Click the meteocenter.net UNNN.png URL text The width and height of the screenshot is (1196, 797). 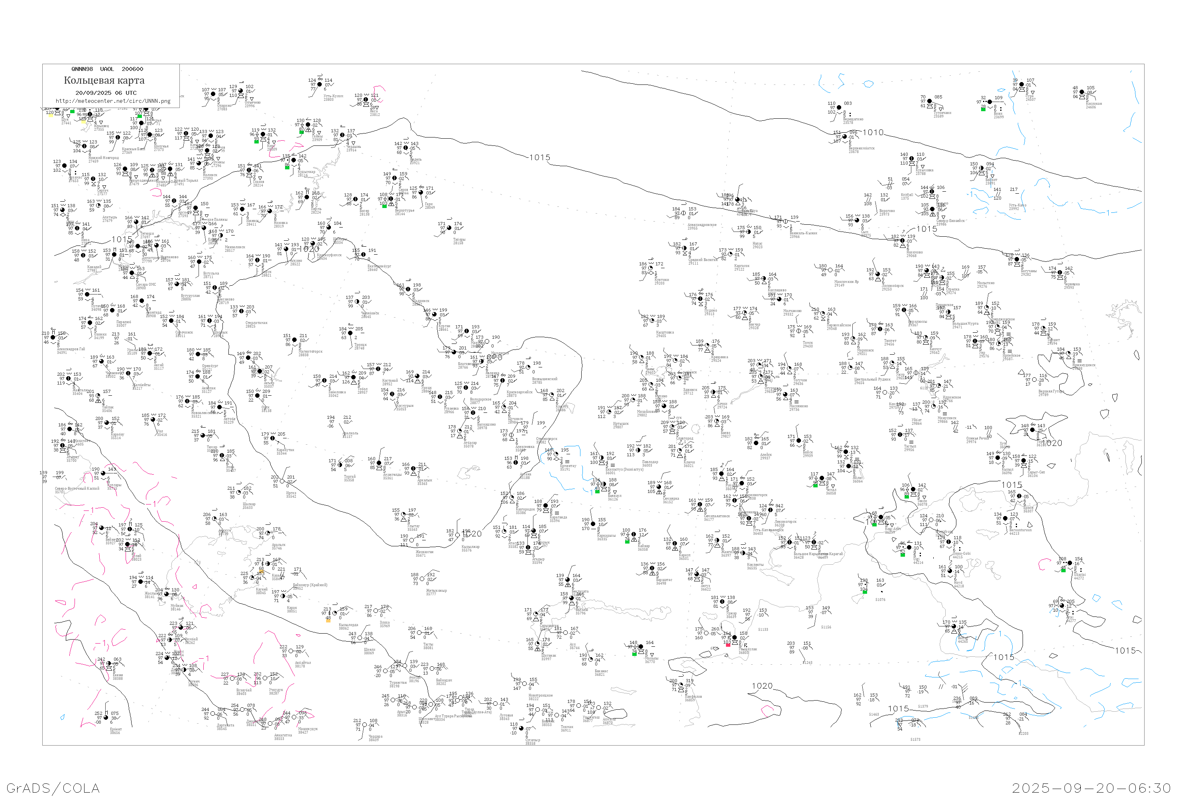point(113,101)
